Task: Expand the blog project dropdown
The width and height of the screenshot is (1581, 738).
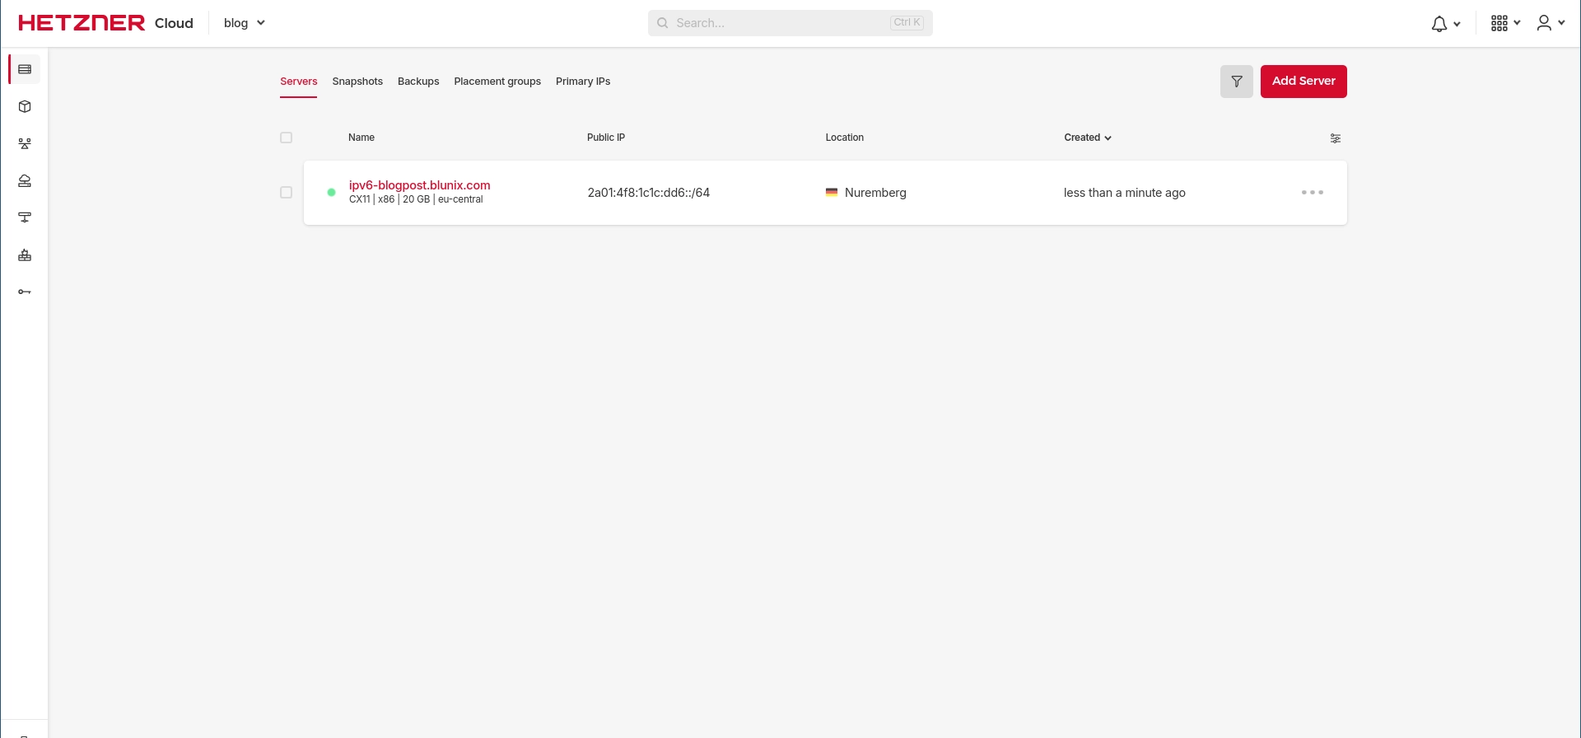Action: (244, 23)
